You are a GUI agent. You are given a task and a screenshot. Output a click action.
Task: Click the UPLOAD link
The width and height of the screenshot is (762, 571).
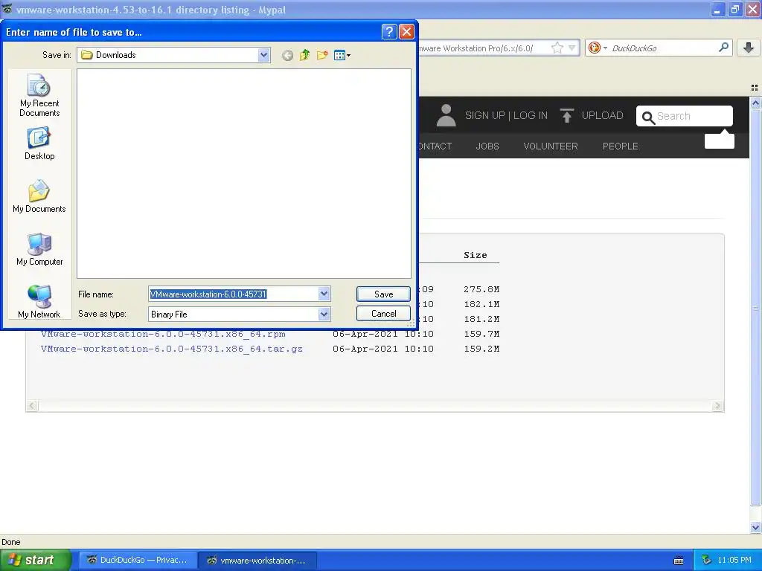click(x=602, y=115)
